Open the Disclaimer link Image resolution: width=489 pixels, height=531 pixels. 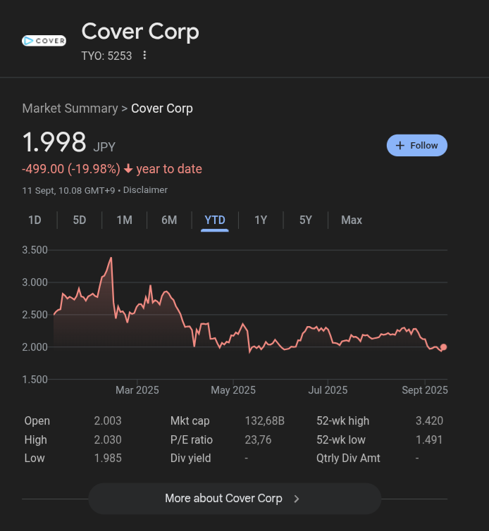click(x=145, y=190)
